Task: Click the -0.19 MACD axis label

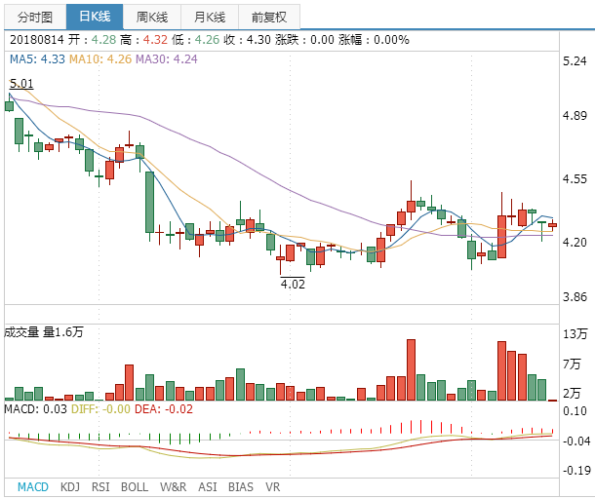Action: pos(576,471)
